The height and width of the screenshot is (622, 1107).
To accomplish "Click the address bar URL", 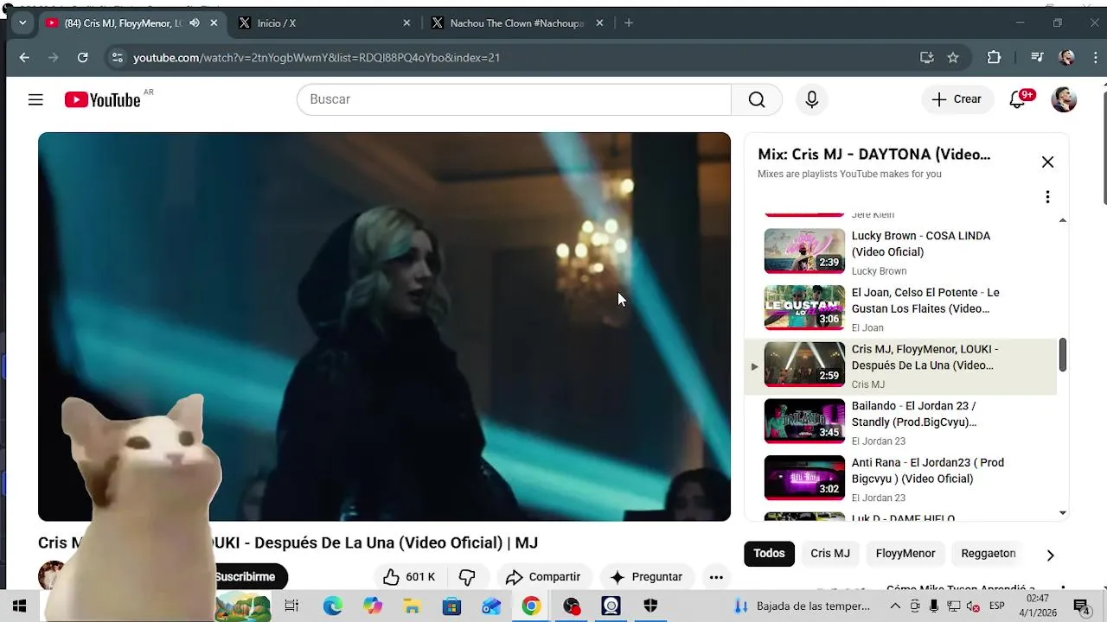I will point(317,58).
